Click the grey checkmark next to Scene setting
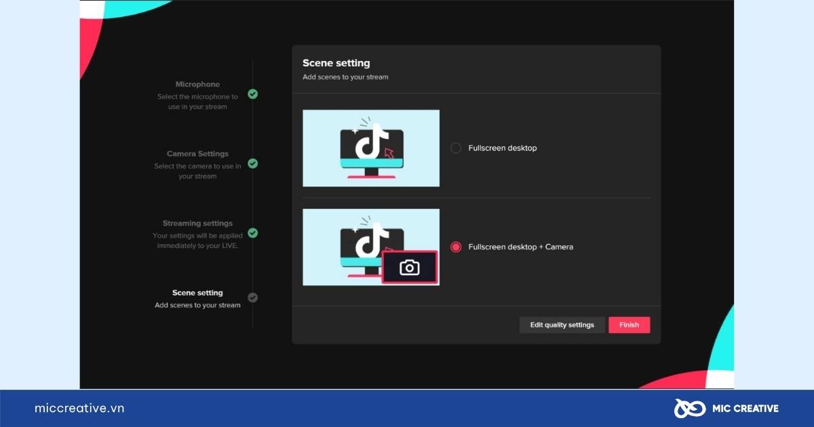This screenshot has width=814, height=427. [252, 297]
